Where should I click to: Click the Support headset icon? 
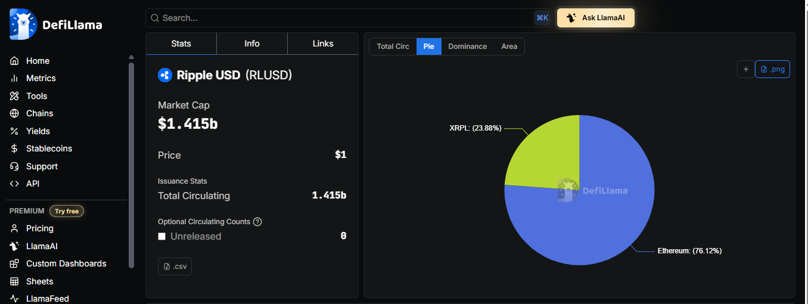click(14, 166)
